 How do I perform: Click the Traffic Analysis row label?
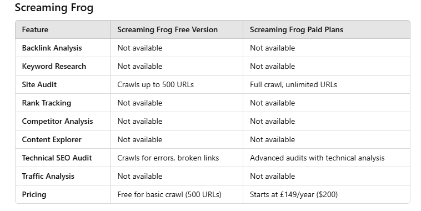click(48, 177)
